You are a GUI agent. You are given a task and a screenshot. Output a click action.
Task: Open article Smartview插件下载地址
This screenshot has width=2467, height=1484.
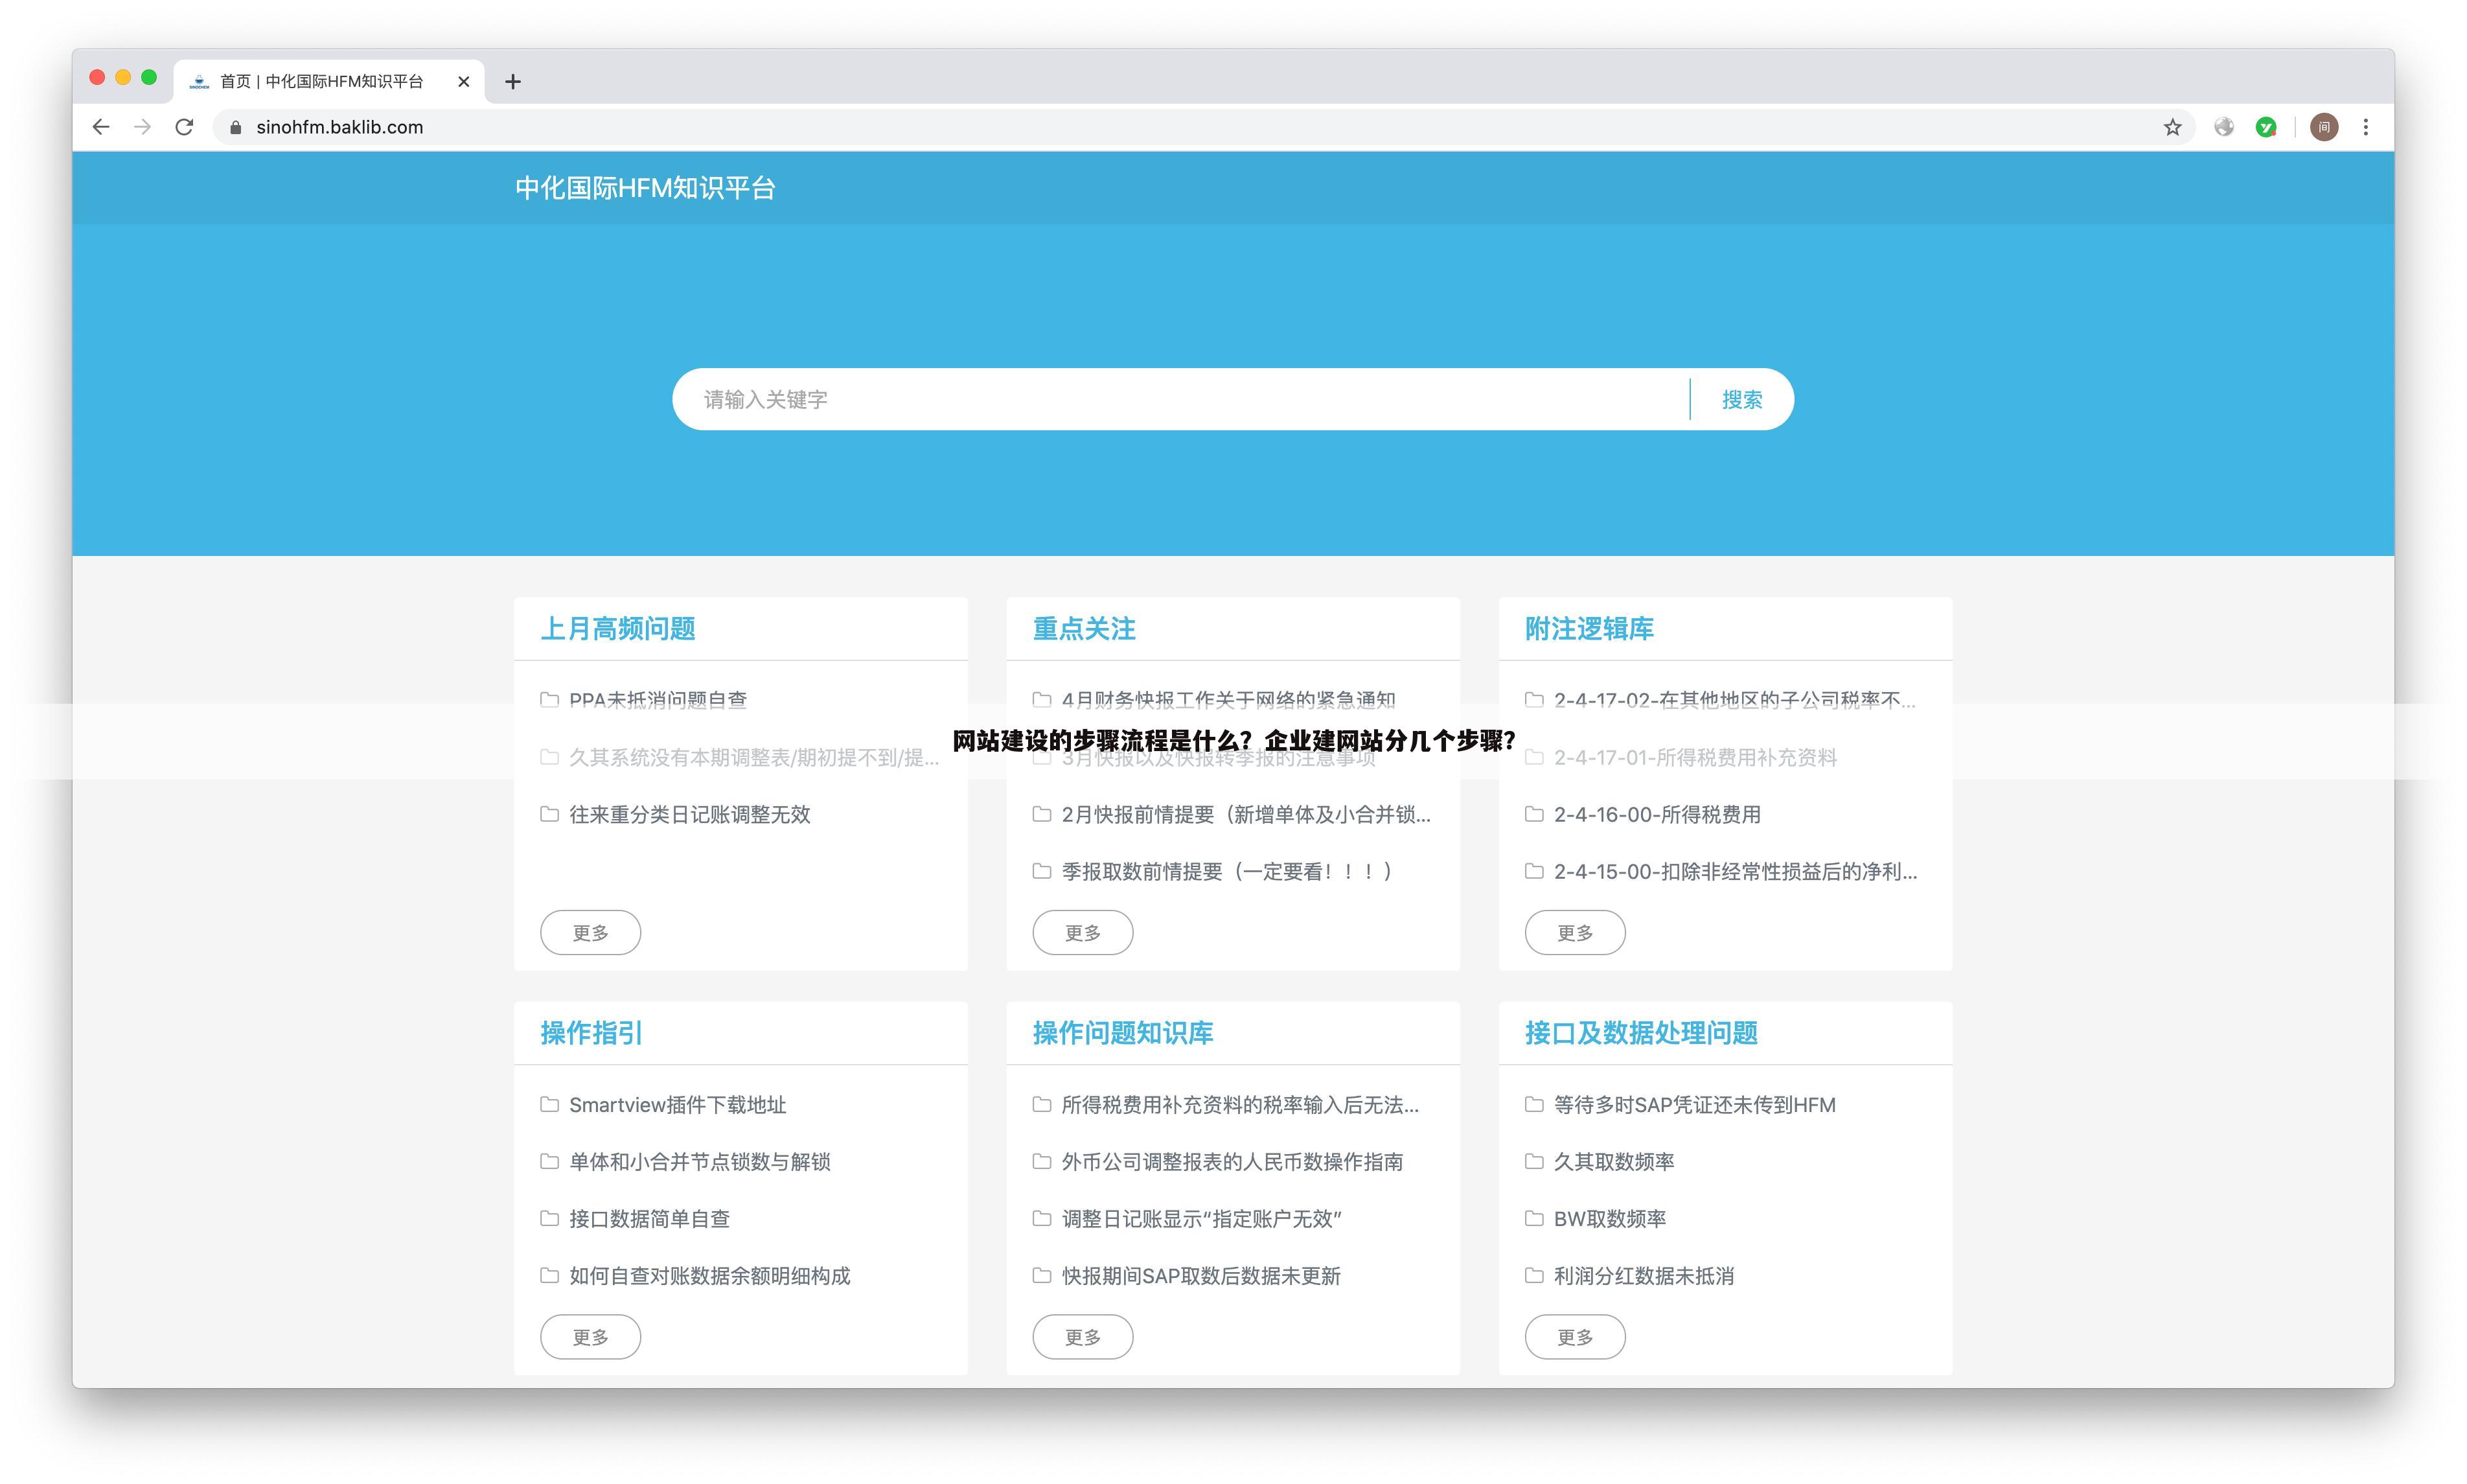click(x=678, y=1104)
